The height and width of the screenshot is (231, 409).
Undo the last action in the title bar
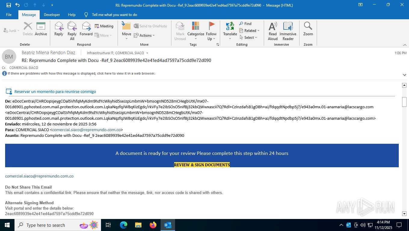pyautogui.click(x=17, y=5)
